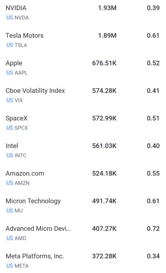The image size is (166, 273).
Task: Select the Micron Technology row
Action: point(83,206)
